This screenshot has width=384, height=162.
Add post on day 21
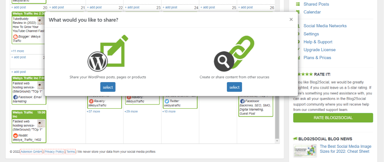coord(56,7)
